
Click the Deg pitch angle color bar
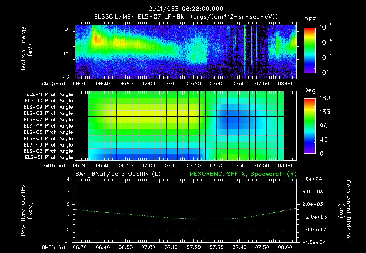point(310,126)
